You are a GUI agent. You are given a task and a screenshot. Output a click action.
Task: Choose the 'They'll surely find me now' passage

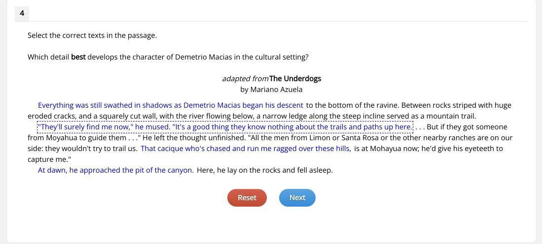[x=225, y=127]
